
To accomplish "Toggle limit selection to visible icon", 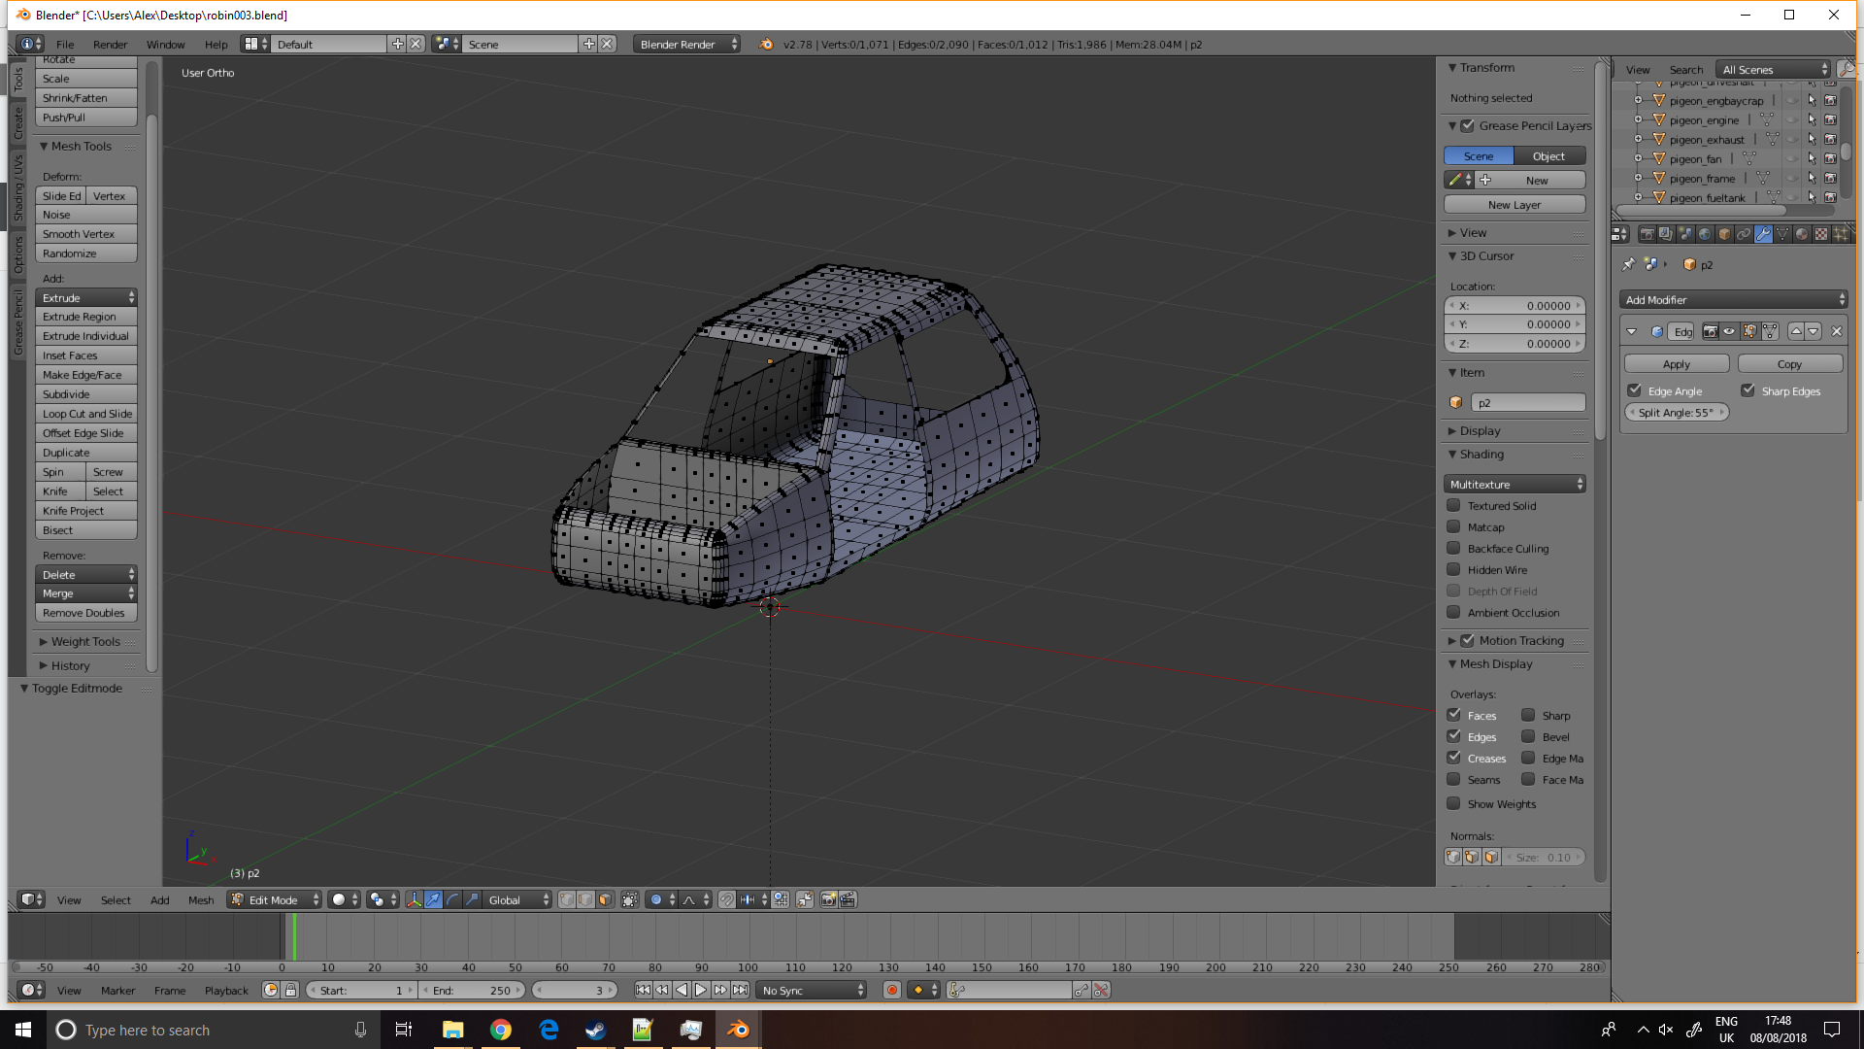I will click(630, 899).
